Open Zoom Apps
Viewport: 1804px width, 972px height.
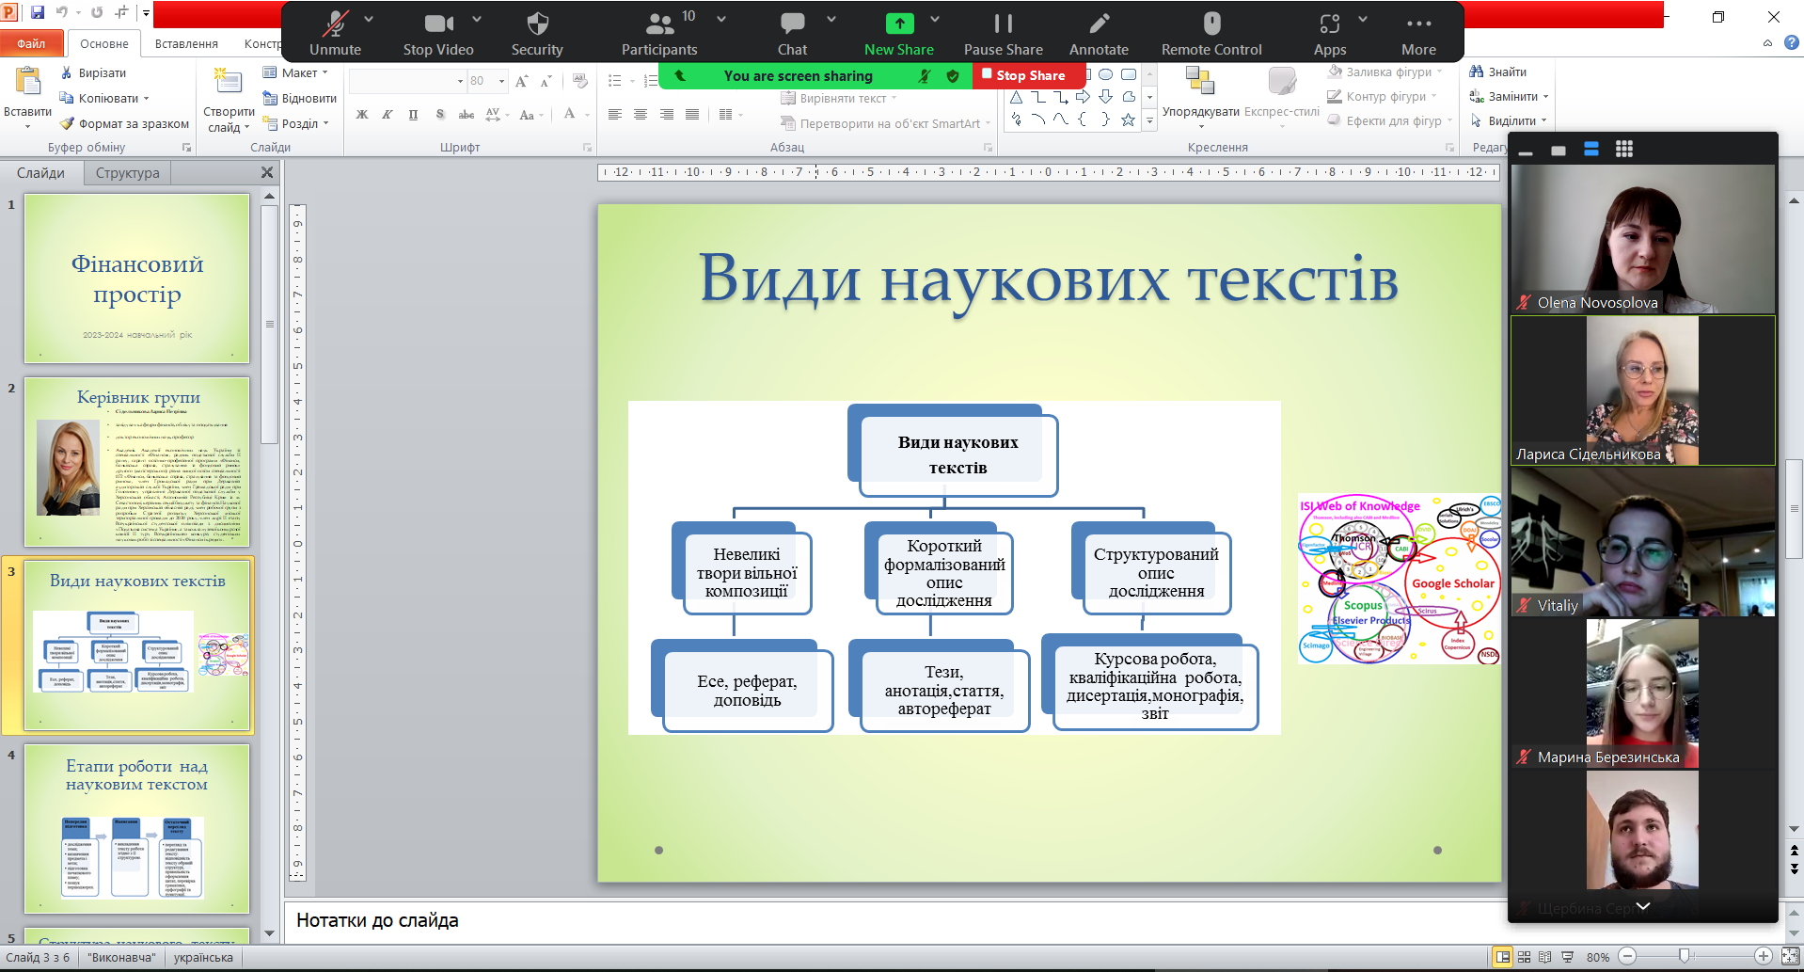coord(1330,34)
